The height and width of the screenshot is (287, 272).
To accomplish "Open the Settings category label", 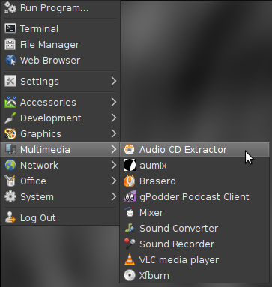I will pos(40,82).
